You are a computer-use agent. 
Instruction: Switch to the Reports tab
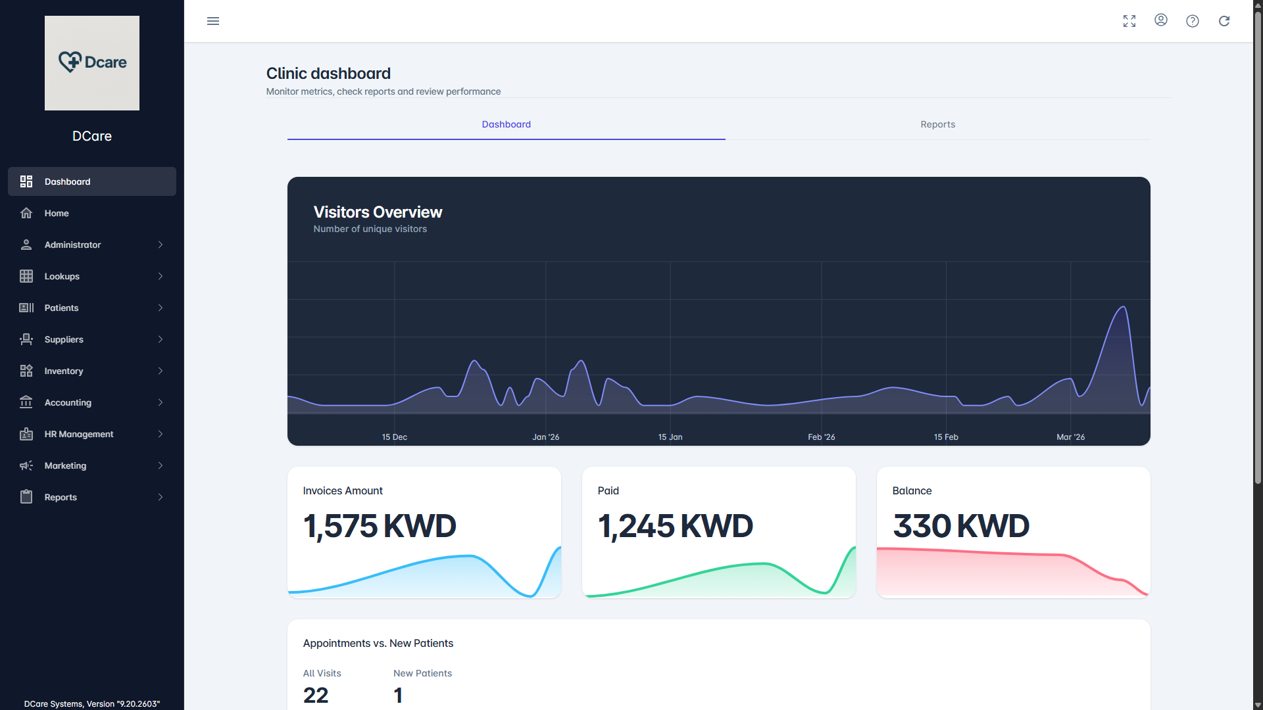(x=937, y=124)
